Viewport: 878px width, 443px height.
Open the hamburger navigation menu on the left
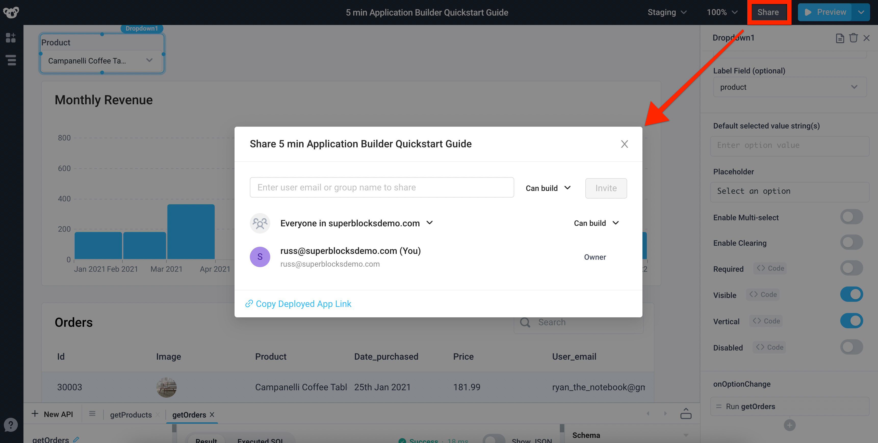point(10,60)
